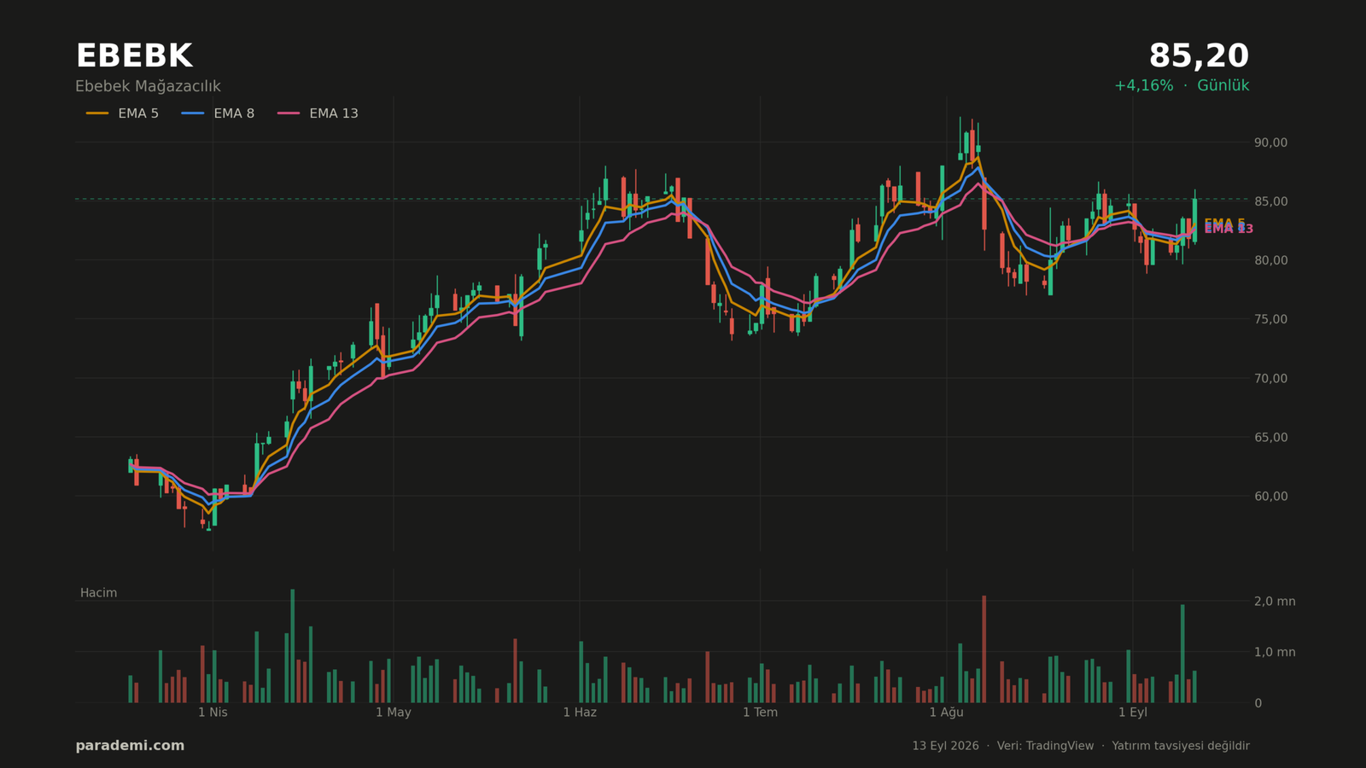This screenshot has height=768, width=1366.
Task: Click the 80,00 price axis label
Action: click(x=1270, y=260)
